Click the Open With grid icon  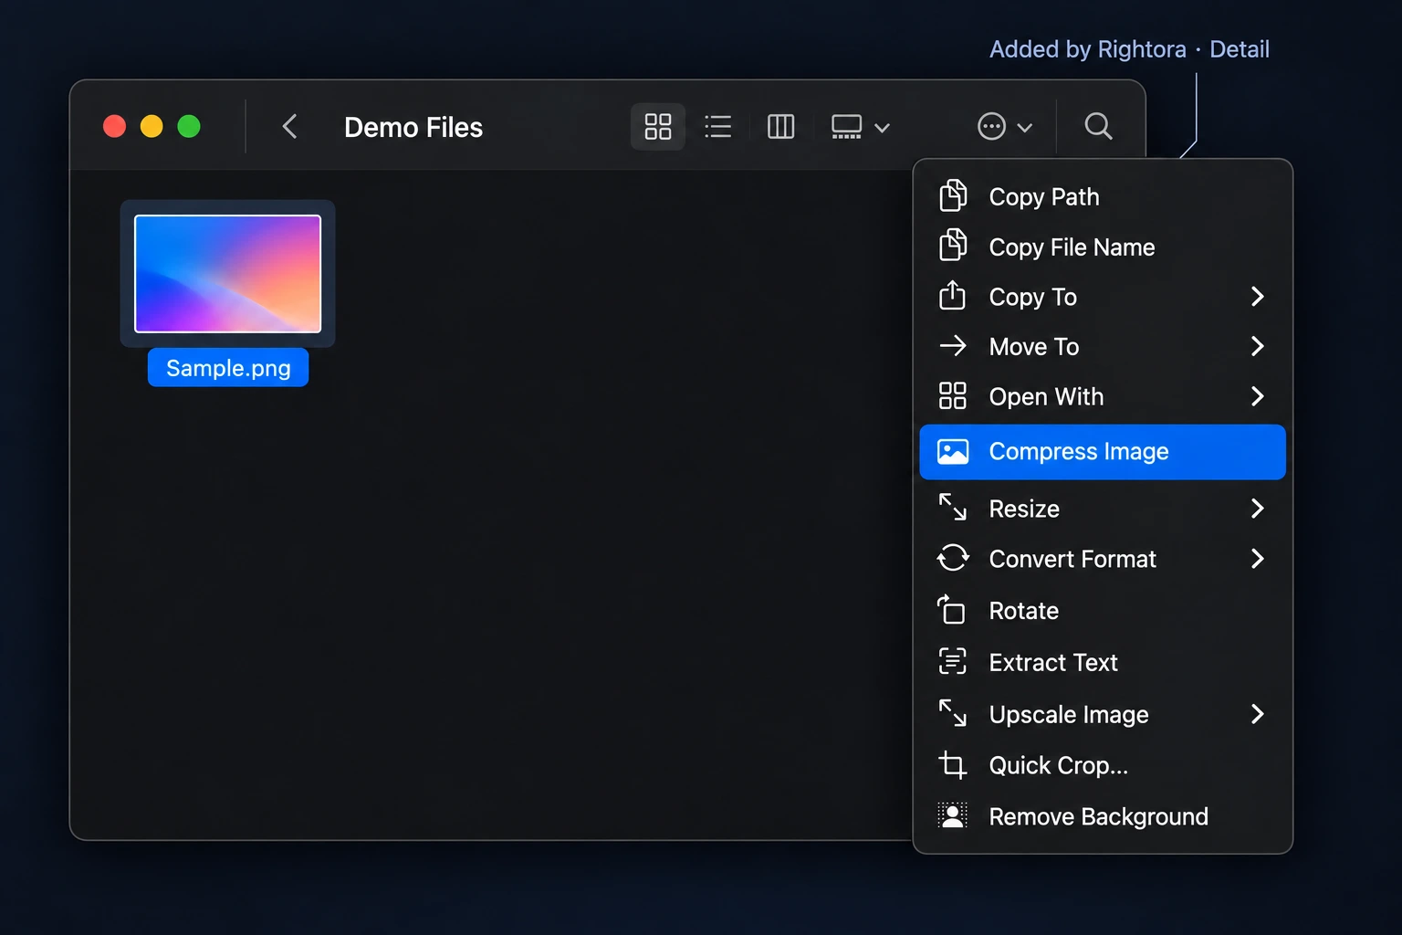953,396
